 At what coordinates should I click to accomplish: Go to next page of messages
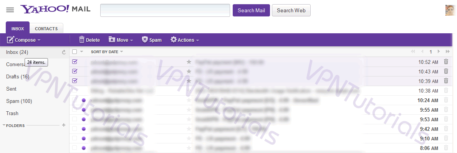tap(439, 52)
